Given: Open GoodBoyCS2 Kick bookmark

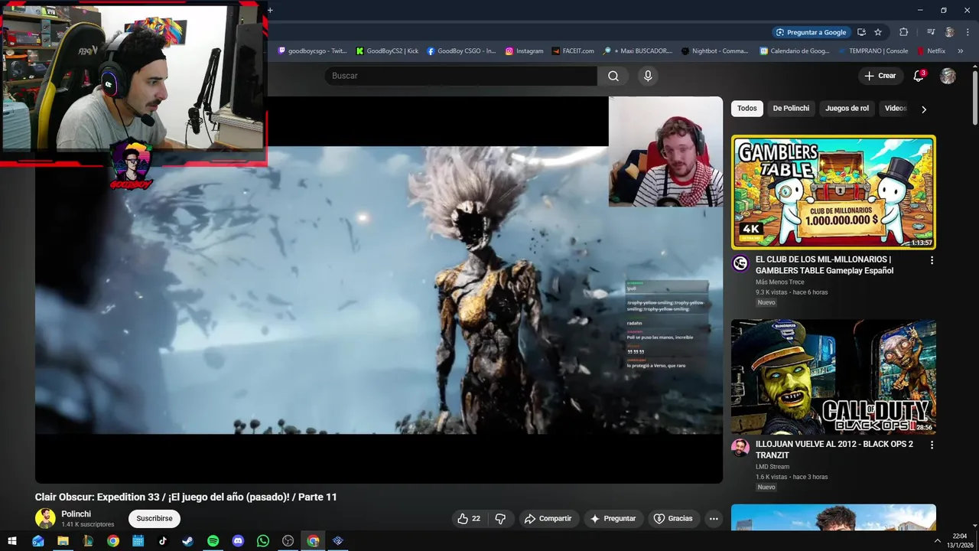Looking at the screenshot, I should point(388,51).
